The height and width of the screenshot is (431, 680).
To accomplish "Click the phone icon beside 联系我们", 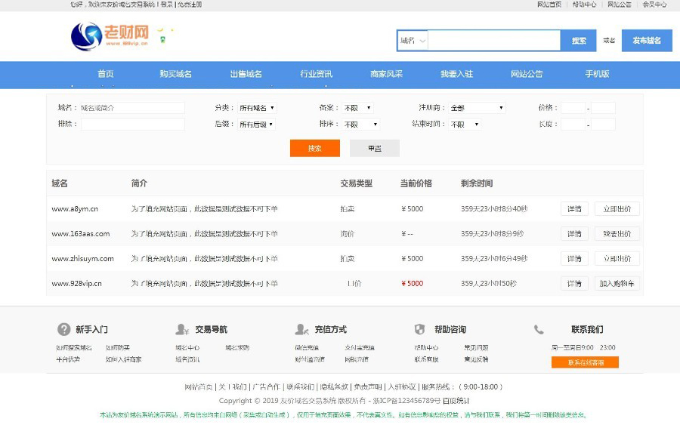I will pos(539,329).
